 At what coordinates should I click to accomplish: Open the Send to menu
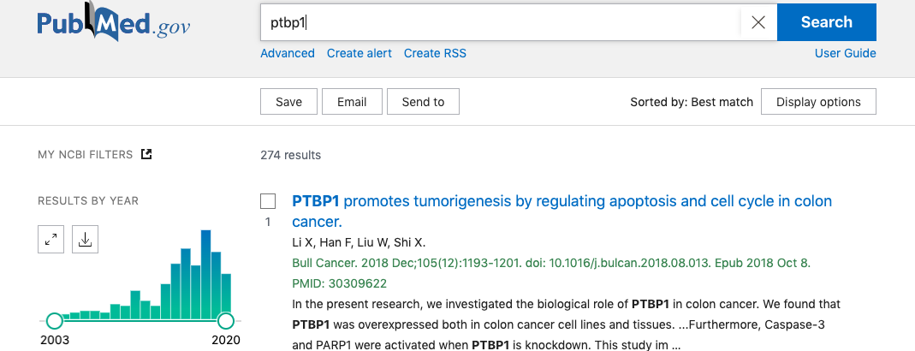point(423,102)
